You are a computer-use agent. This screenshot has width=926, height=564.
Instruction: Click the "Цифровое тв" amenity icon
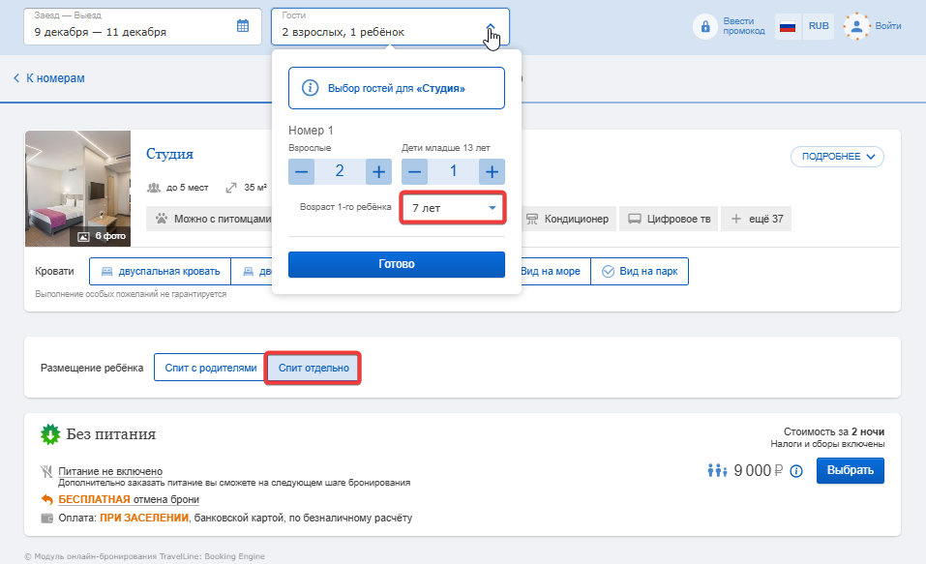pos(634,219)
